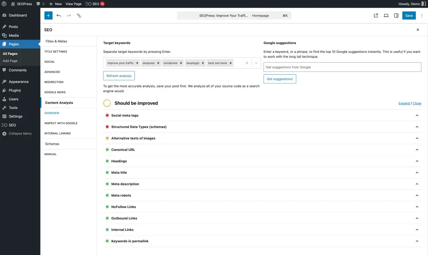Toggle Alternative texts of images section
428x255 pixels.
click(x=262, y=138)
